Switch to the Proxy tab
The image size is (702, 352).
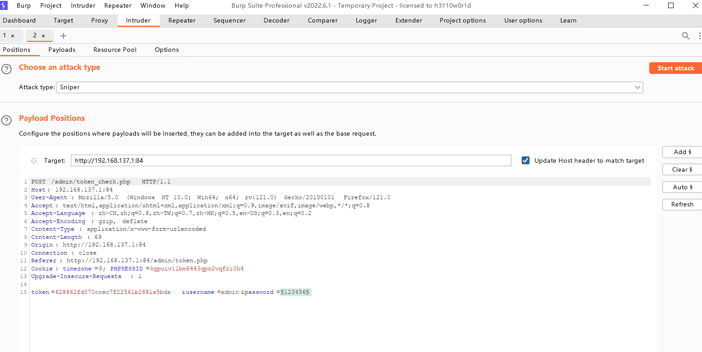coord(100,20)
